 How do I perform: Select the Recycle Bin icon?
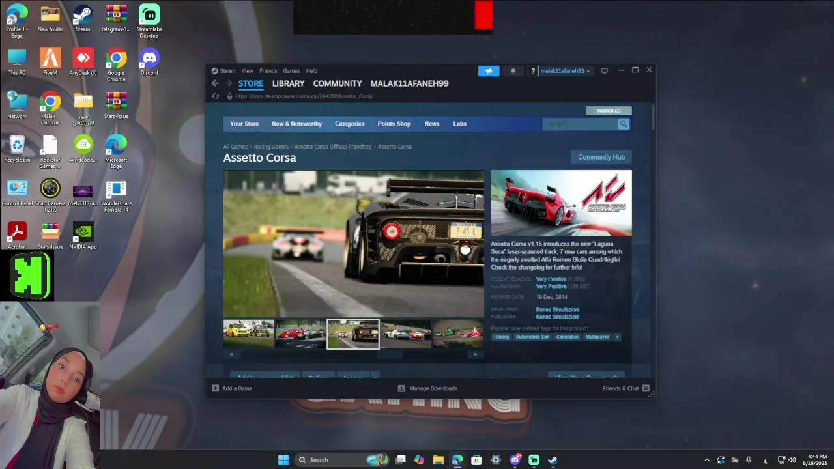(x=17, y=149)
